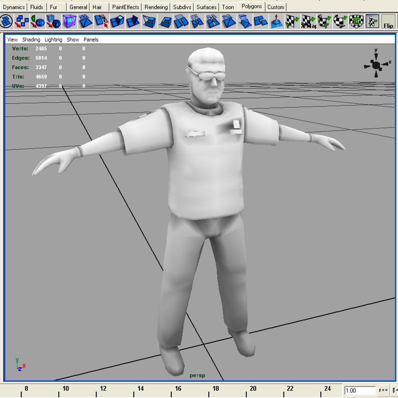The width and height of the screenshot is (398, 398).
Task: Click the Separate/Extract polygons shelf icon
Action: click(22, 21)
